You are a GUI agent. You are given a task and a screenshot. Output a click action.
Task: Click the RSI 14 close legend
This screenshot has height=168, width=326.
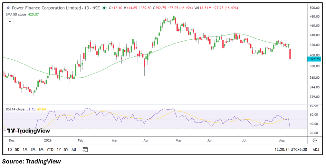(15, 109)
